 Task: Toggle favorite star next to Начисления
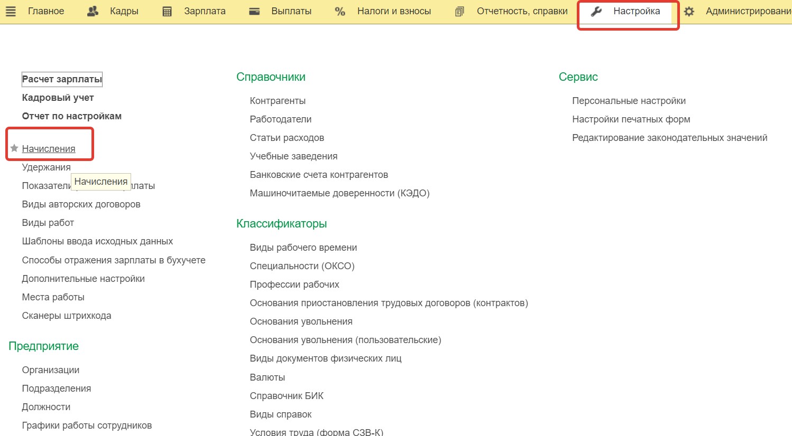pyautogui.click(x=14, y=148)
